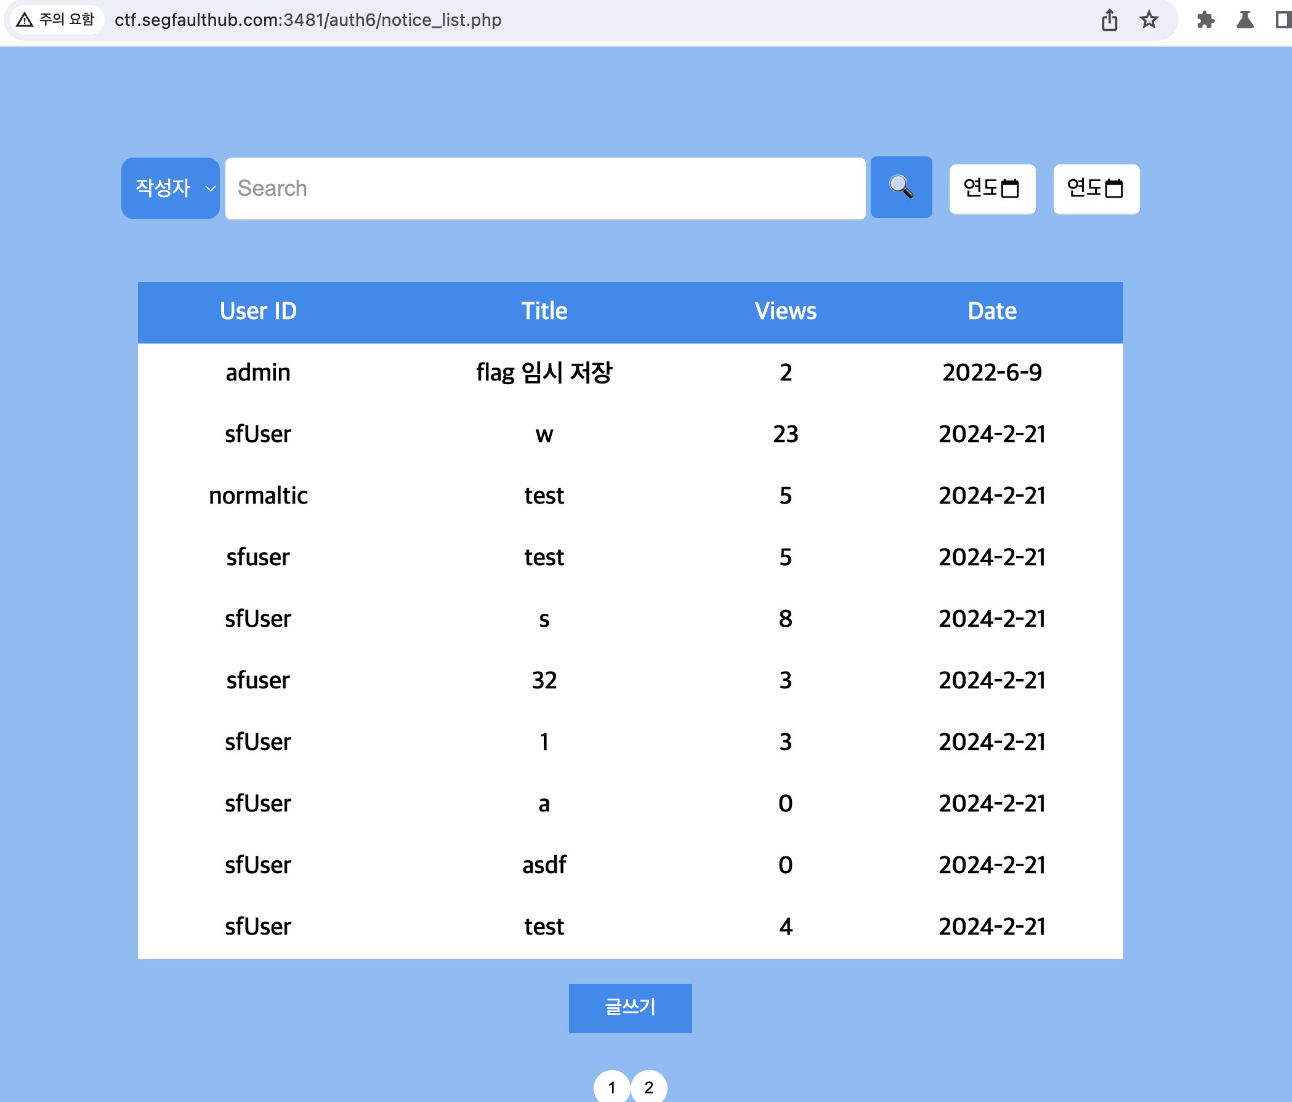This screenshot has width=1292, height=1102.
Task: Open the browser extensions puzzle icon
Action: click(x=1205, y=20)
